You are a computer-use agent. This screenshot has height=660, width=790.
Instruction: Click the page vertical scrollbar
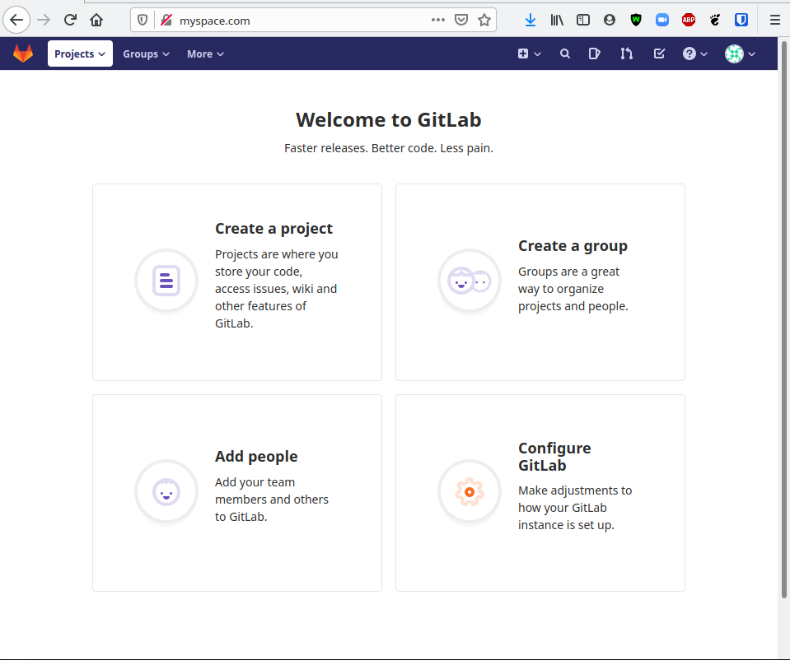coord(783,320)
